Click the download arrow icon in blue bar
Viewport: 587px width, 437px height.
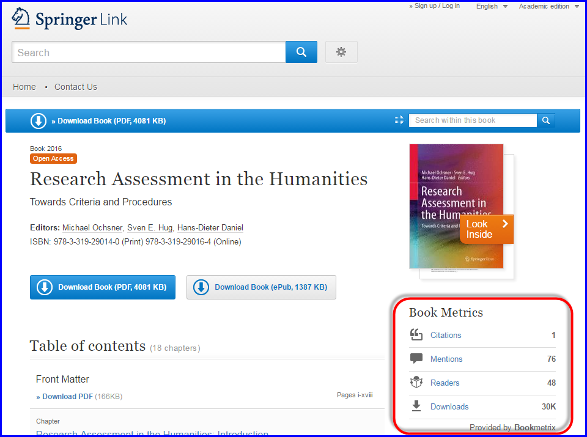[x=38, y=120]
